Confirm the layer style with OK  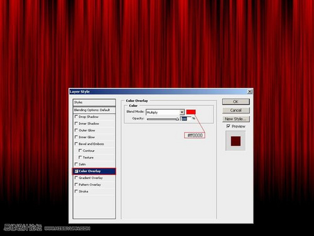click(x=235, y=102)
